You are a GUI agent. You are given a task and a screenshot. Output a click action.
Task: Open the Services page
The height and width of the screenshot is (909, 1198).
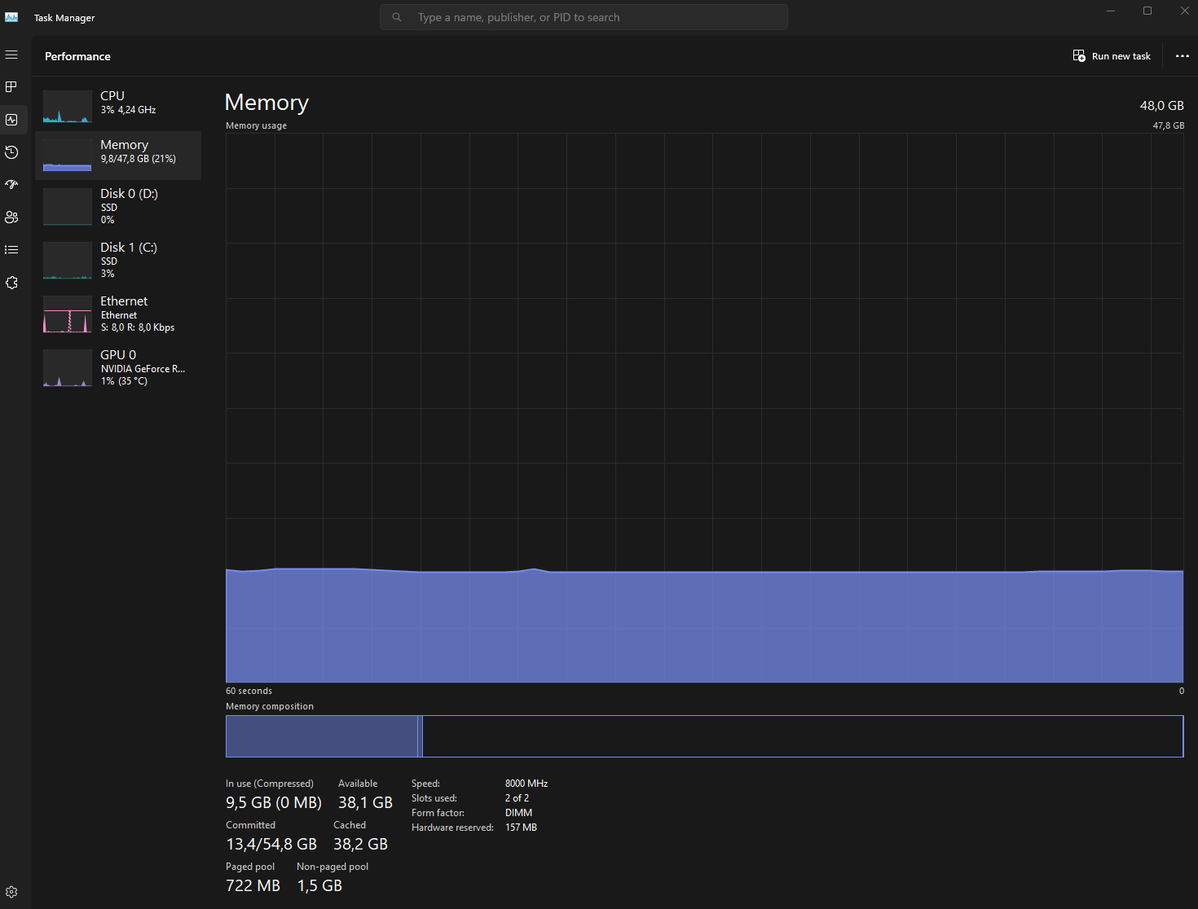[11, 283]
